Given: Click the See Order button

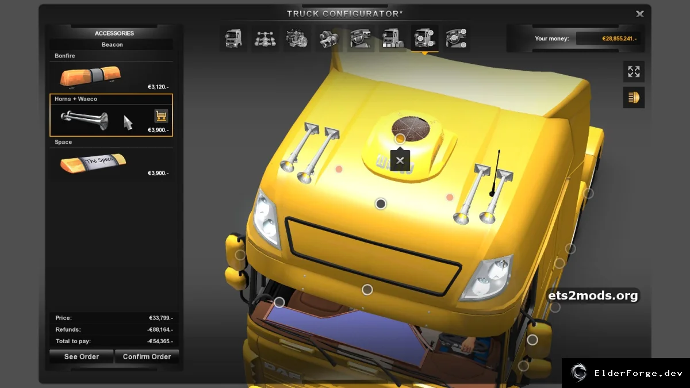Looking at the screenshot, I should pyautogui.click(x=81, y=356).
